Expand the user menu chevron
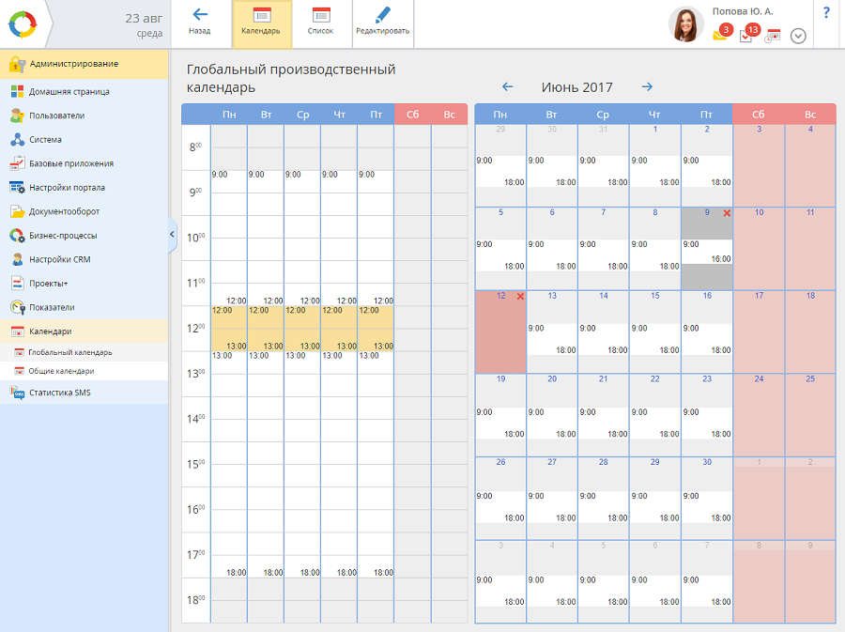Image resolution: width=845 pixels, height=632 pixels. click(x=798, y=36)
